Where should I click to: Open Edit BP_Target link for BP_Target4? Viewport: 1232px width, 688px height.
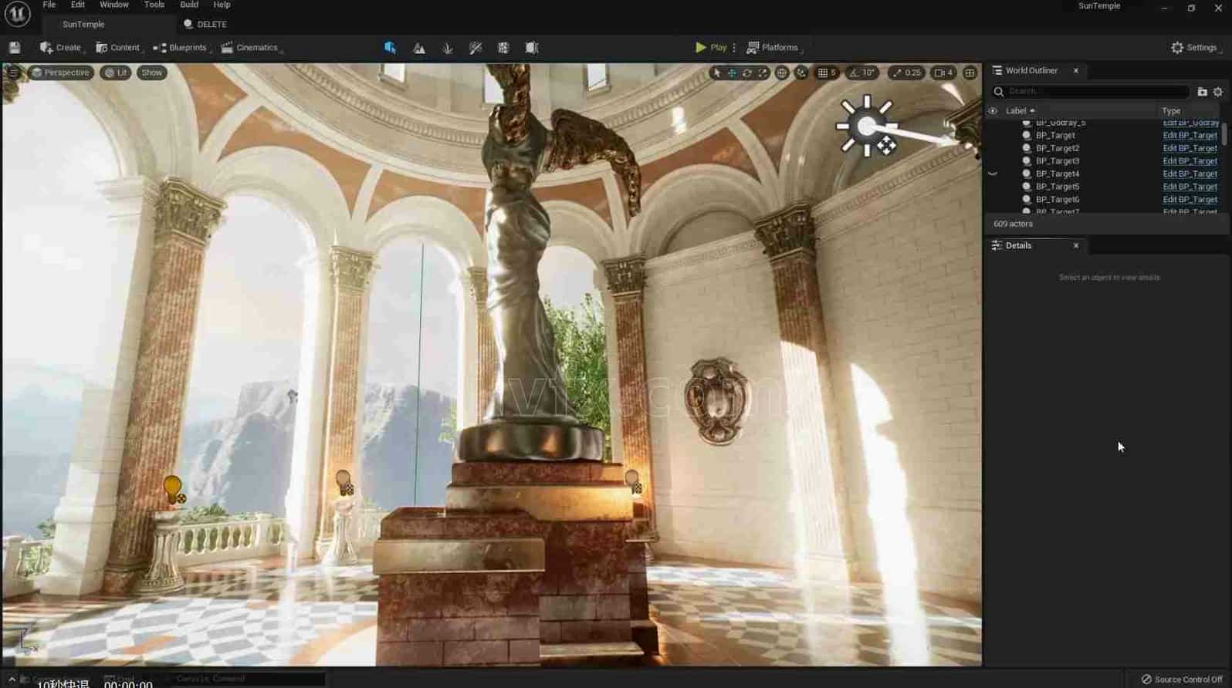click(1190, 174)
